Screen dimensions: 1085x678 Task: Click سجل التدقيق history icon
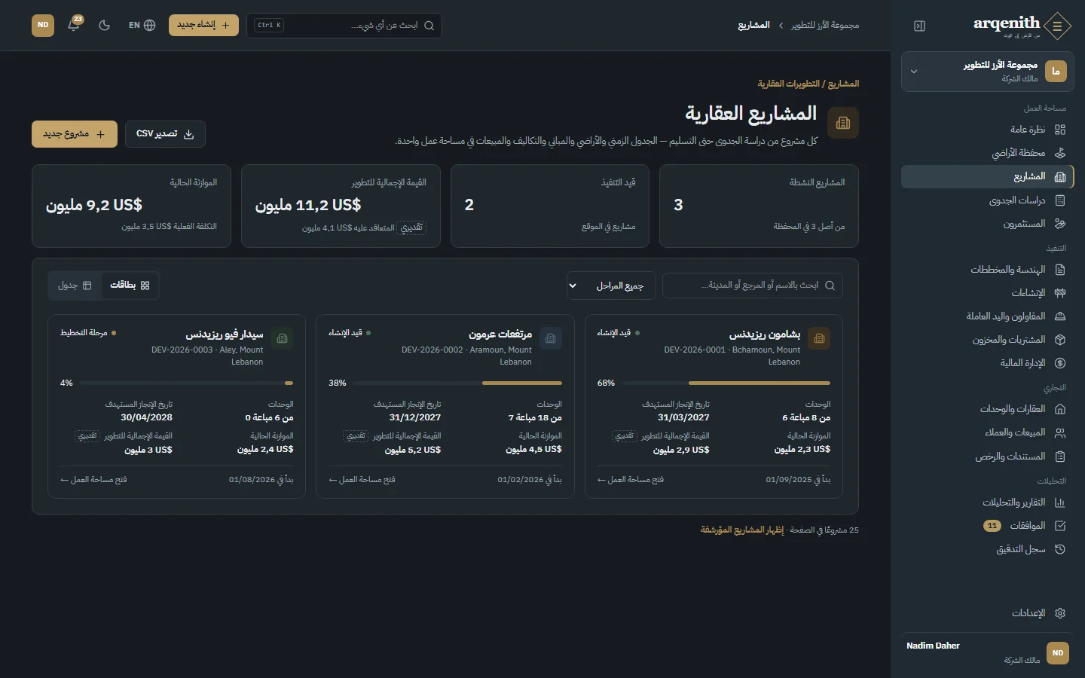1060,549
